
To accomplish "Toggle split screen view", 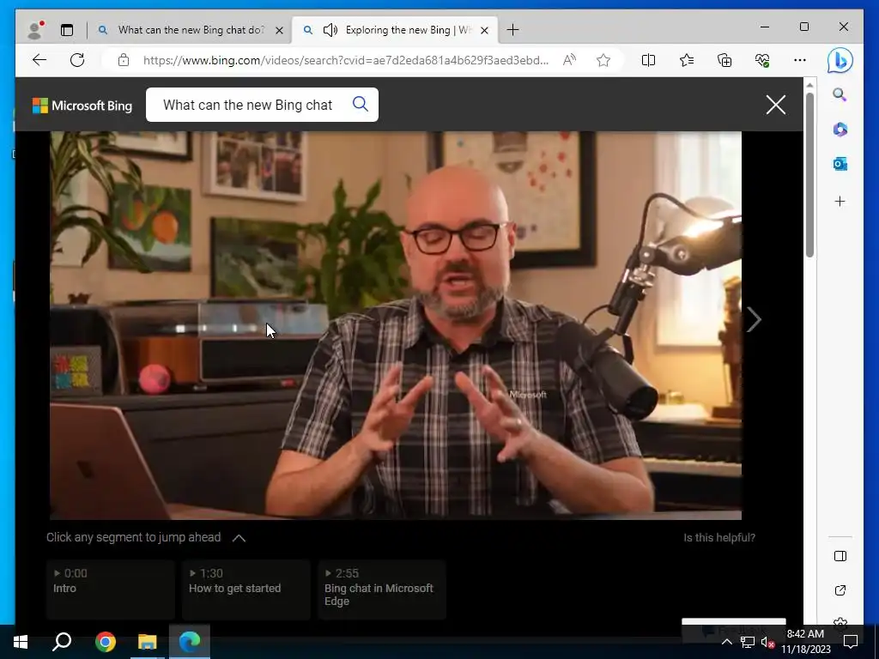I will (x=648, y=60).
